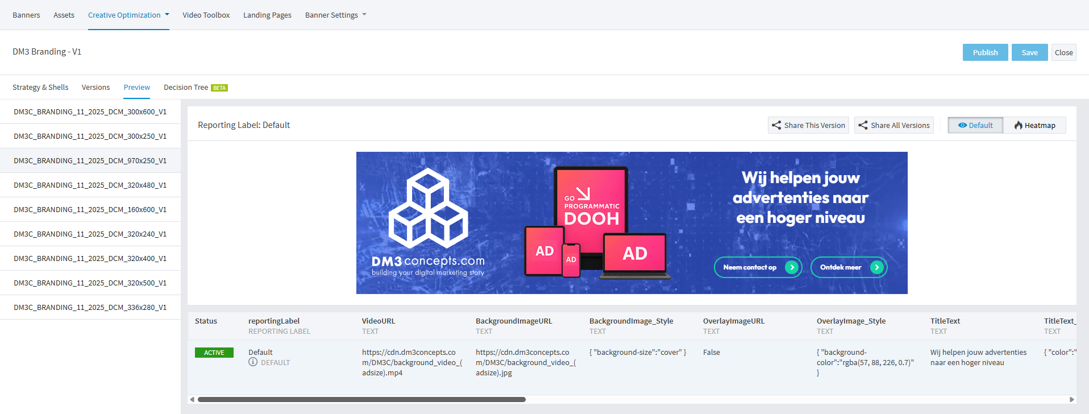Click the left arrow of horizontal scrollbar
Image resolution: width=1089 pixels, height=414 pixels.
192,399
